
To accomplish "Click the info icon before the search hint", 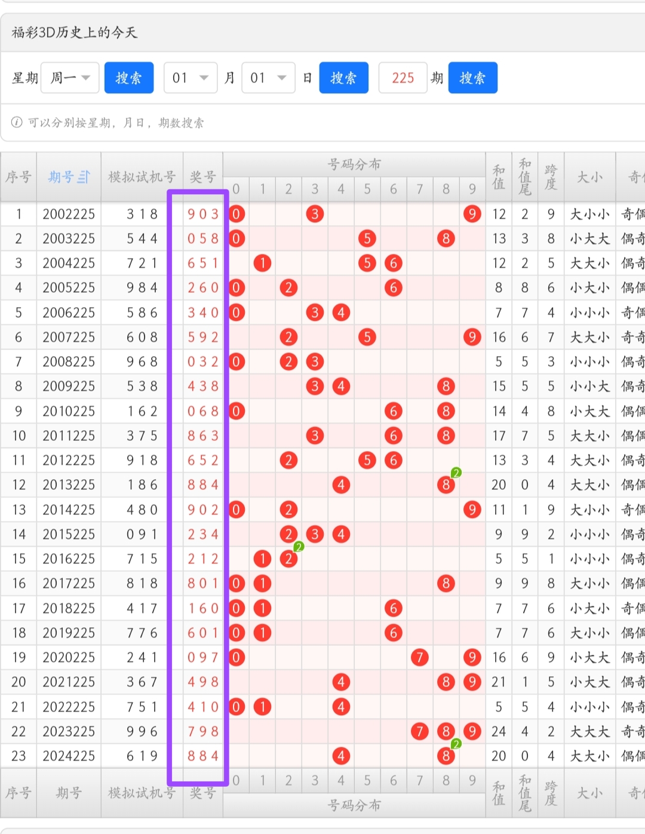I will 17,122.
